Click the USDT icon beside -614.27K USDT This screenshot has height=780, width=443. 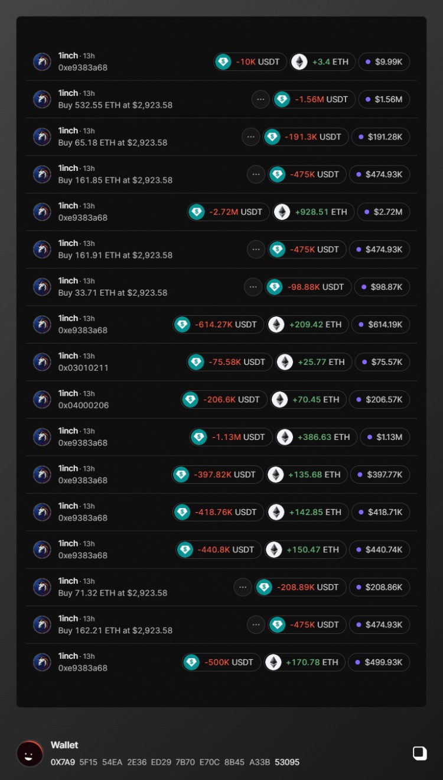coord(183,325)
